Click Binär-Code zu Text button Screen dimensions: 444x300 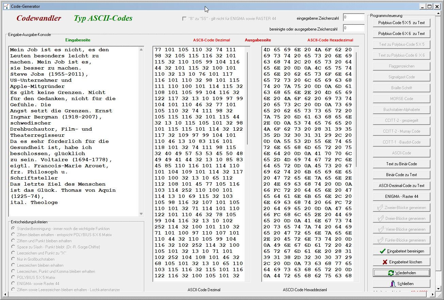[x=401, y=175]
